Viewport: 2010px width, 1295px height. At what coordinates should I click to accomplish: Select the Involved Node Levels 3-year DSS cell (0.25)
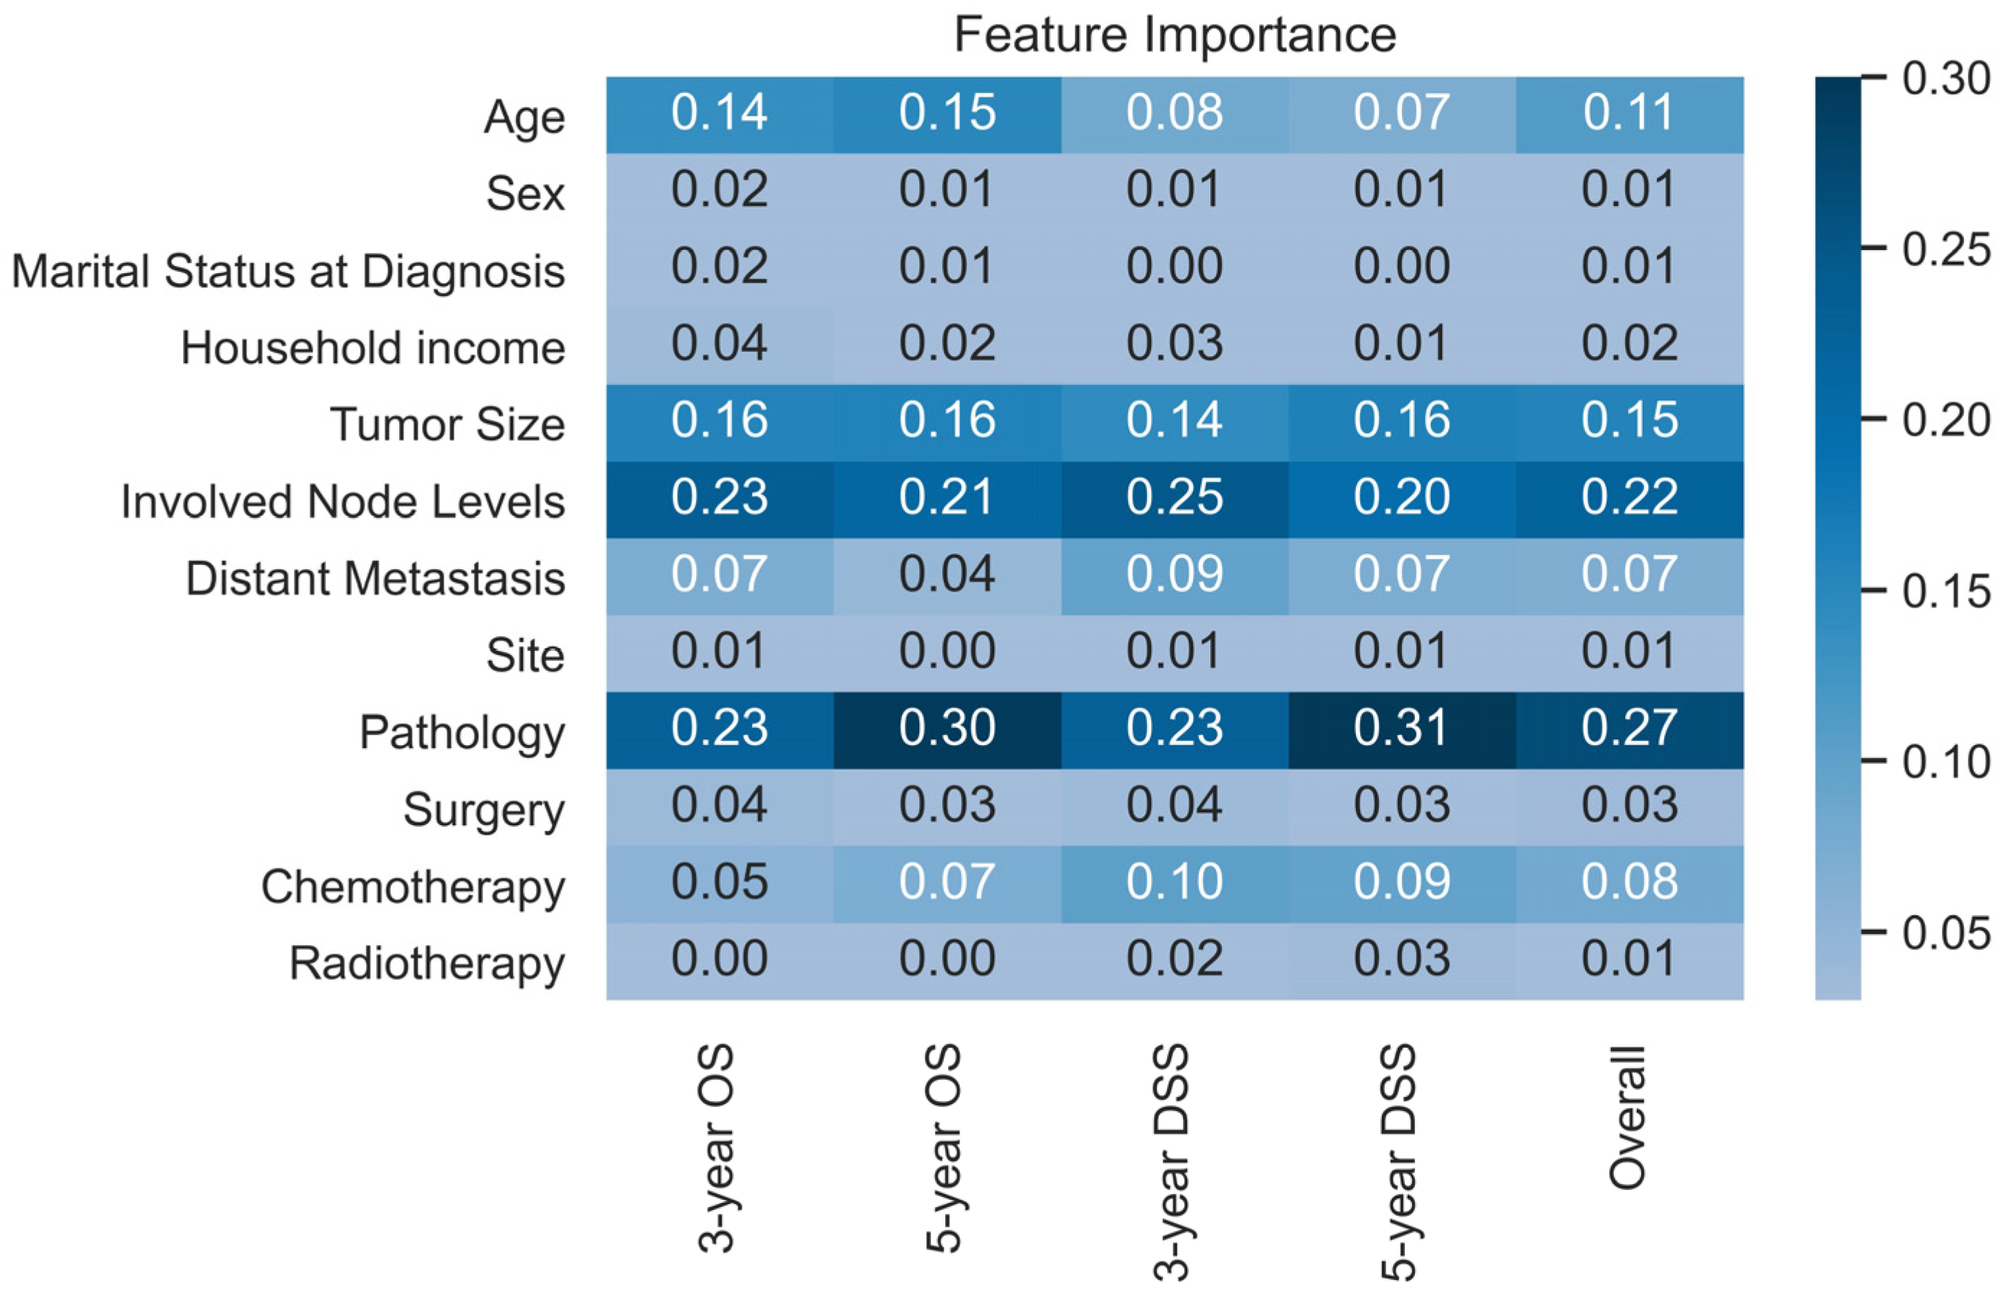point(1174,499)
